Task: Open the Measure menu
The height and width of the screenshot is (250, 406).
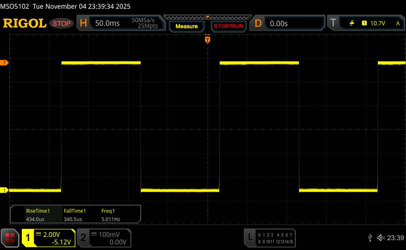Action: (186, 26)
